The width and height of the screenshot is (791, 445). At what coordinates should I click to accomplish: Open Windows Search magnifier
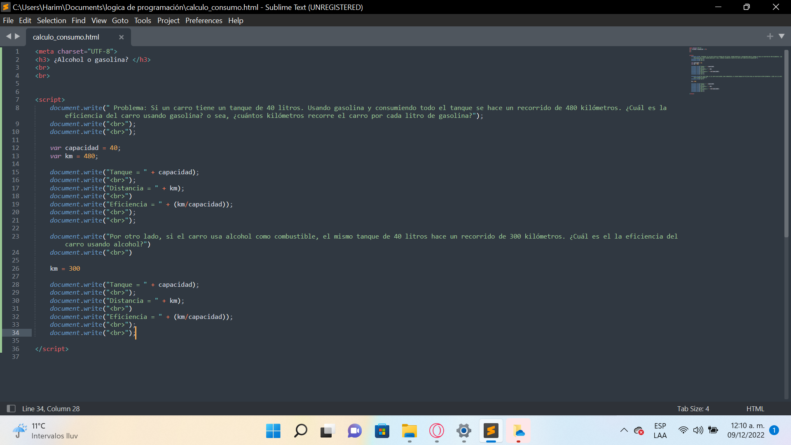pos(300,431)
